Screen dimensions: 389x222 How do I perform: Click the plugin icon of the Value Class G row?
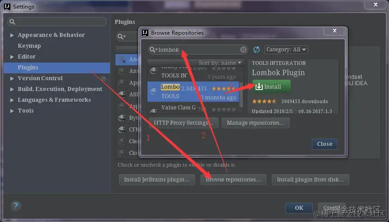click(154, 110)
